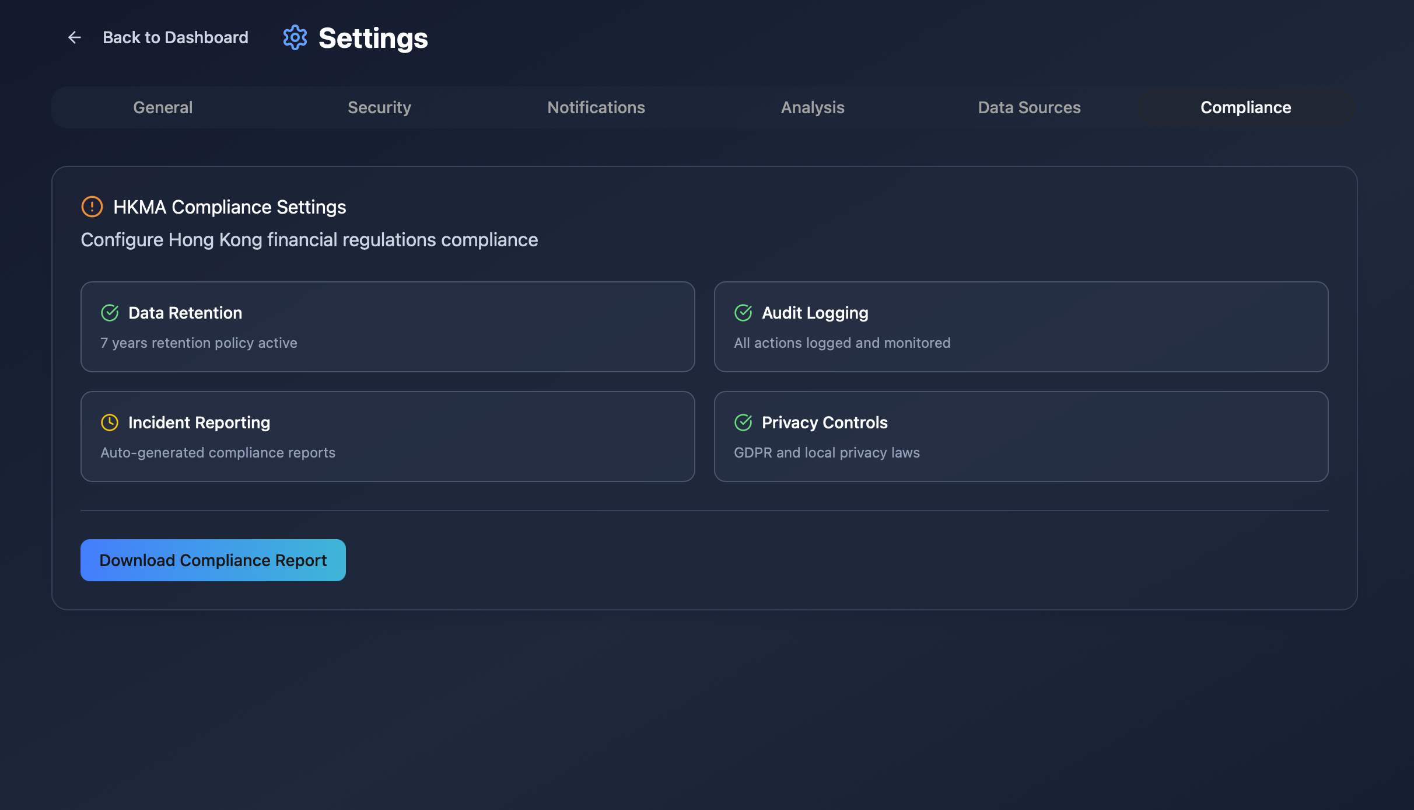
Task: Click the Data Retention green check icon
Action: (x=110, y=313)
